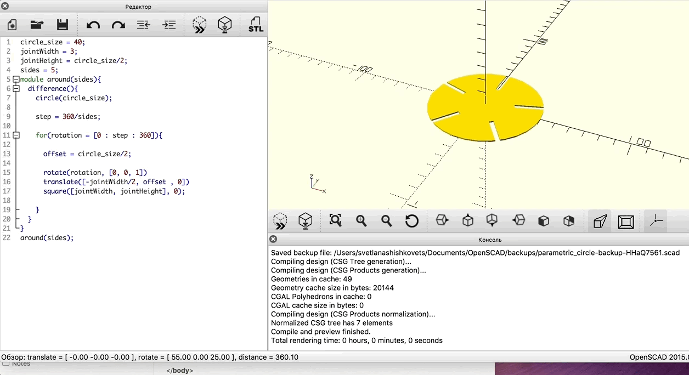Collapse the module around code block

coord(16,79)
